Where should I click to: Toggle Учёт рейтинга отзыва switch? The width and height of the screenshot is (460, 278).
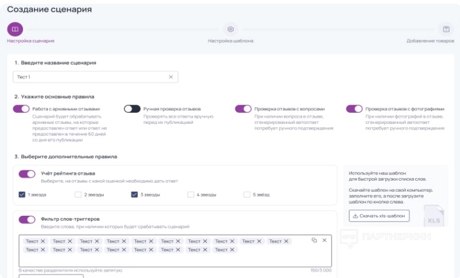click(27, 174)
